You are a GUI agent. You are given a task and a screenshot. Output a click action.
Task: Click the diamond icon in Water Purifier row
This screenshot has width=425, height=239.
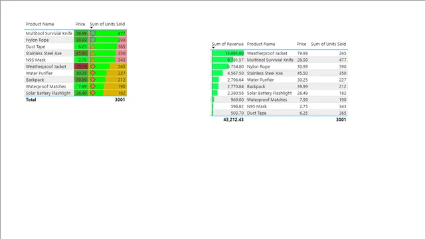pyautogui.click(x=93, y=73)
